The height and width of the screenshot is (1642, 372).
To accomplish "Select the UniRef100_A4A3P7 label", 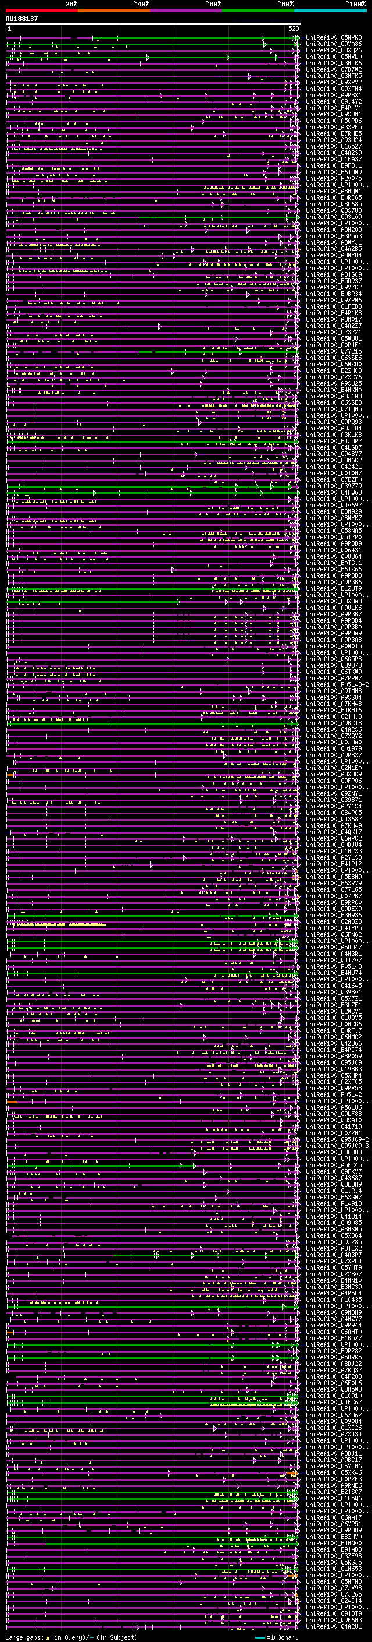I will [334, 1255].
